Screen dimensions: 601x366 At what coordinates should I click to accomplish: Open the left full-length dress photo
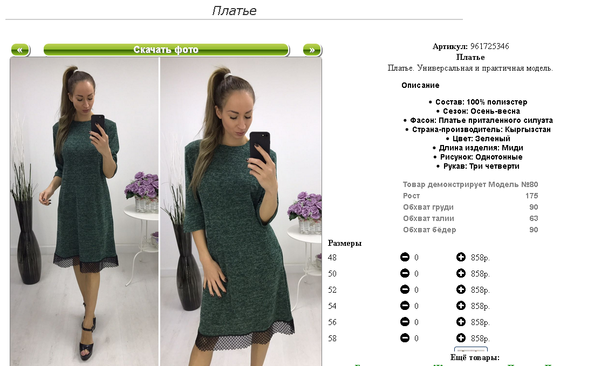coord(84,211)
